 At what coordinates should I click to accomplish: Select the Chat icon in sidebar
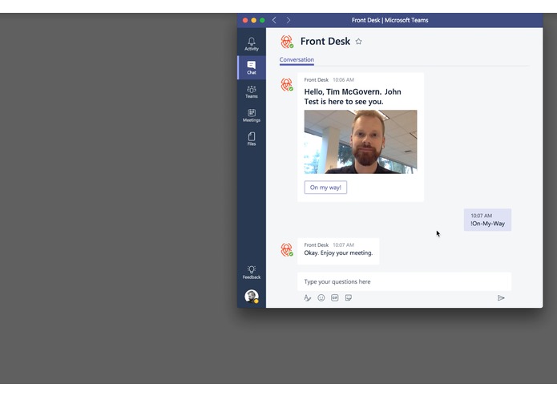tap(252, 67)
